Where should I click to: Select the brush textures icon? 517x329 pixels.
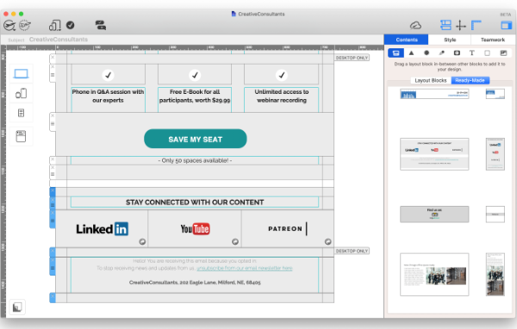click(x=441, y=53)
